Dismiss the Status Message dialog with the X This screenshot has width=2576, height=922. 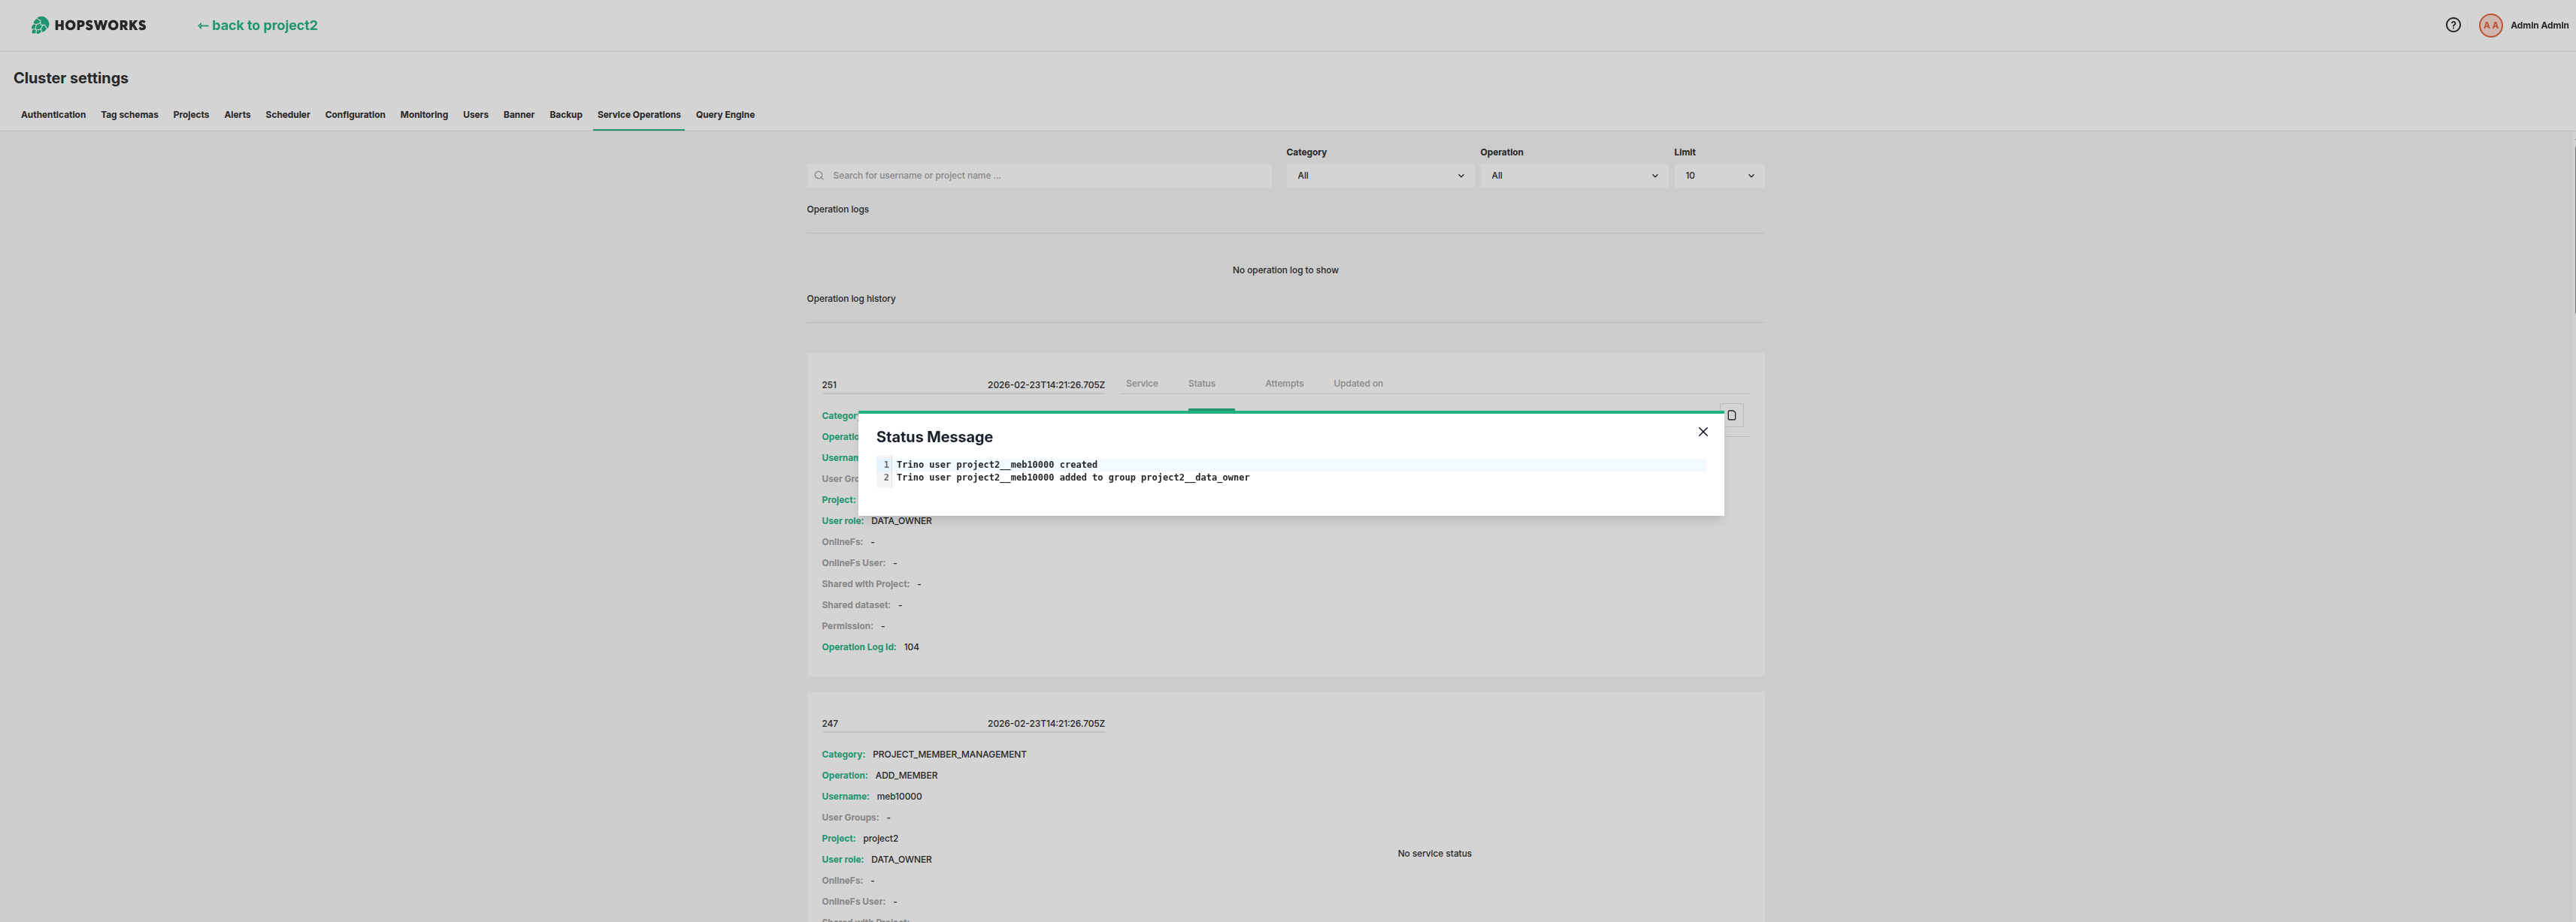[x=1703, y=432]
